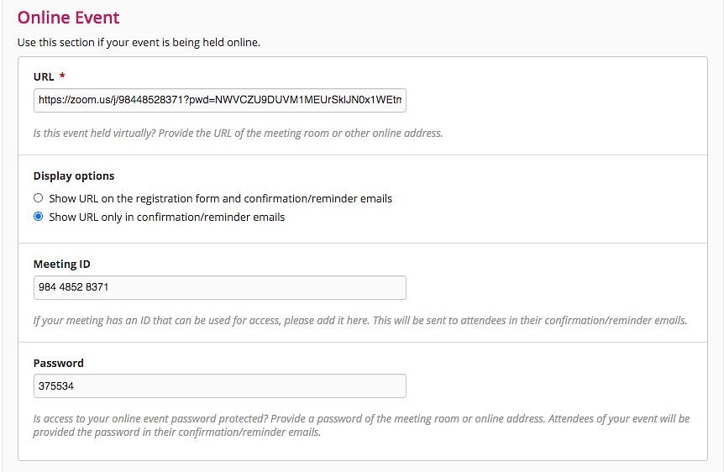The image size is (724, 472).
Task: Click the 'Is this event held virtually?' help text
Action: tap(238, 133)
